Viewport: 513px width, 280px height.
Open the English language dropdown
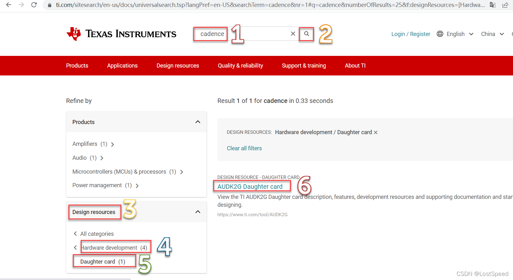point(460,34)
